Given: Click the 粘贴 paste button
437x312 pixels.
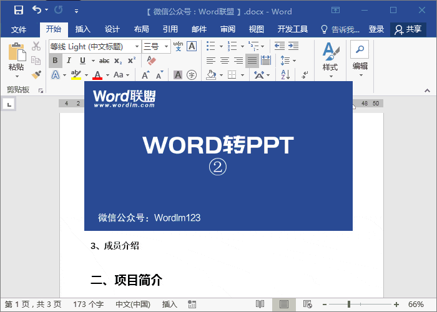Looking at the screenshot, I should pyautogui.click(x=16, y=60).
